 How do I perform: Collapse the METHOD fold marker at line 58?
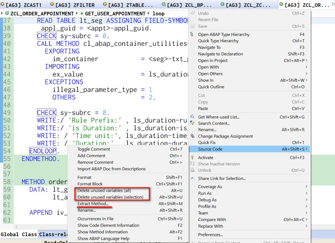pyautogui.click(x=12, y=182)
